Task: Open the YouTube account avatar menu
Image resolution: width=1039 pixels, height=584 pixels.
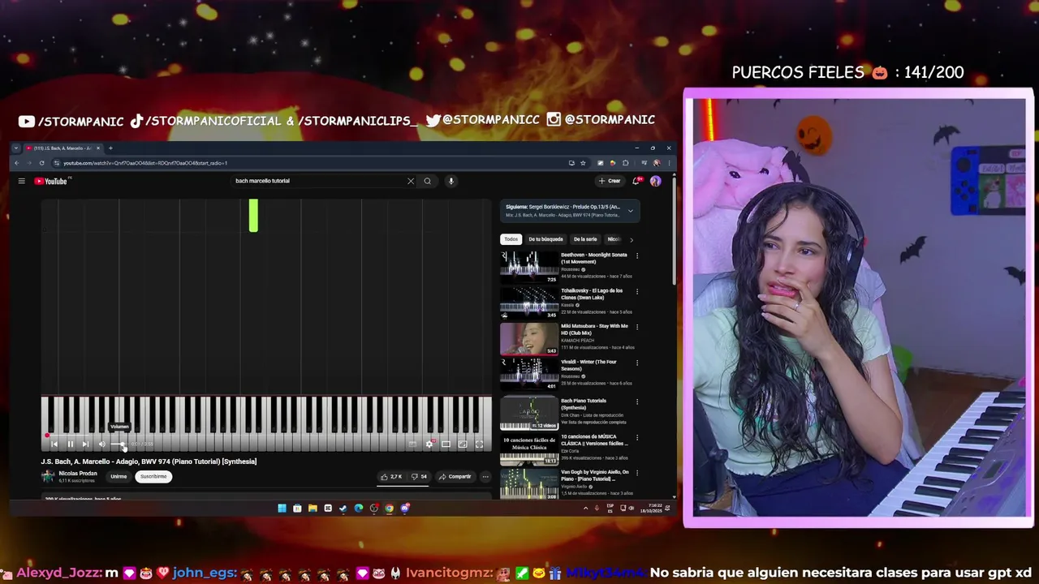Action: click(655, 181)
